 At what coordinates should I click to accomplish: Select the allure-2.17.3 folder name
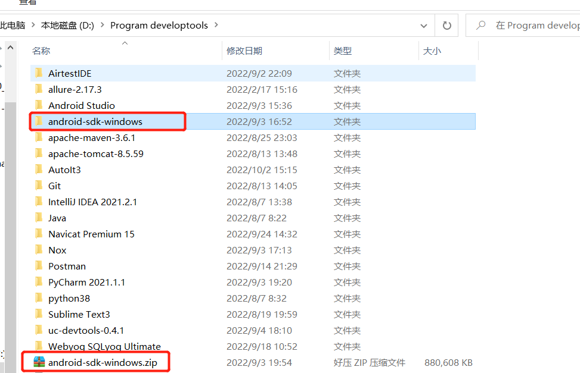(x=75, y=89)
